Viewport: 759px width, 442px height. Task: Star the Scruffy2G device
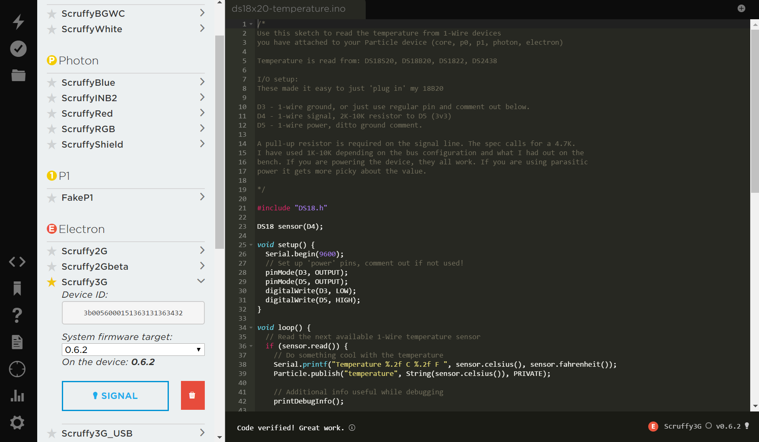tap(52, 251)
